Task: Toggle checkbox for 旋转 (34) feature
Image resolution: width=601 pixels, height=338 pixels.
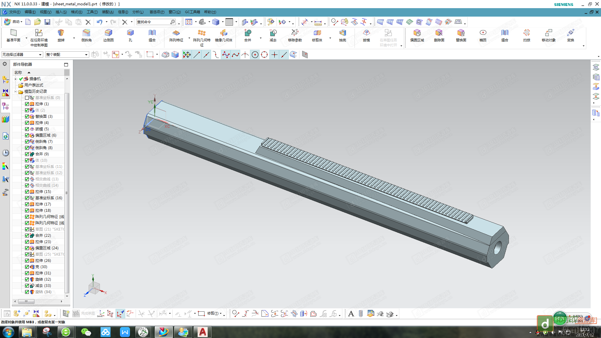Action: 27,292
